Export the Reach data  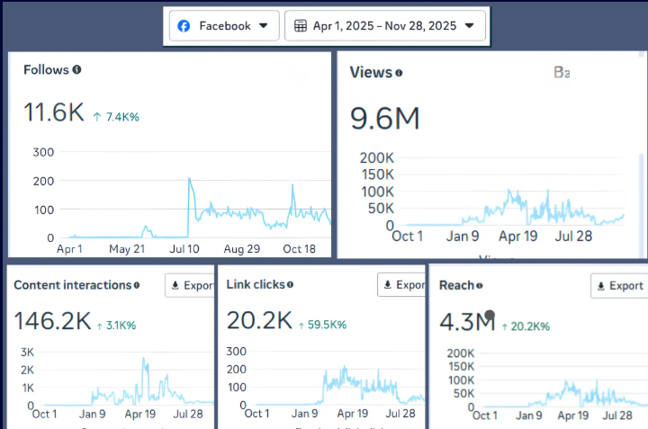(619, 285)
